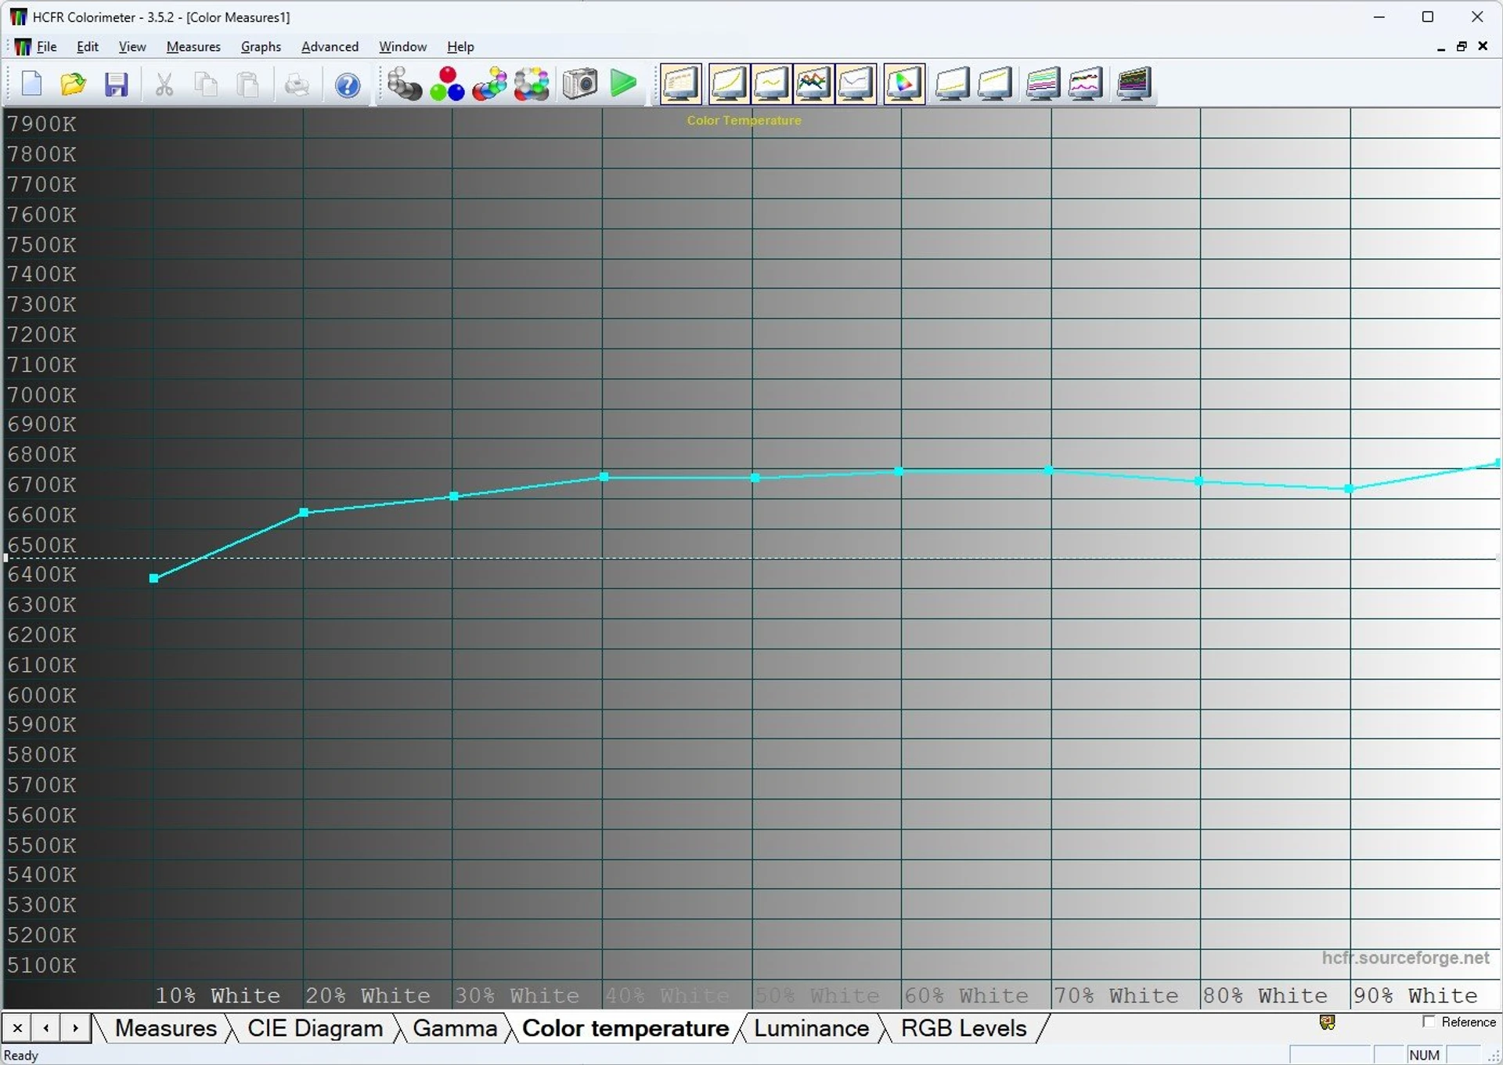This screenshot has width=1503, height=1065.
Task: Open a file with the folder icon
Action: 74,84
